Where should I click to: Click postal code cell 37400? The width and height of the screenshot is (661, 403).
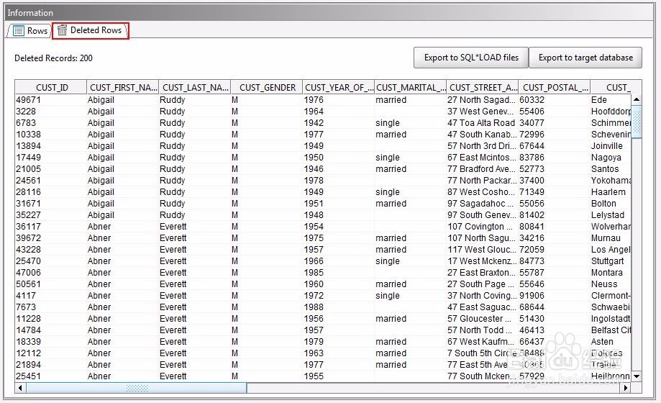pyautogui.click(x=555, y=181)
